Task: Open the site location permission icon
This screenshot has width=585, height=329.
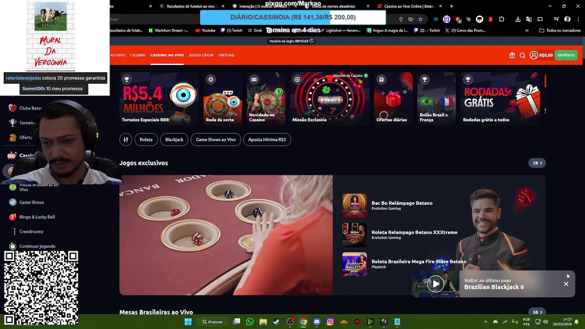Action: (x=401, y=19)
